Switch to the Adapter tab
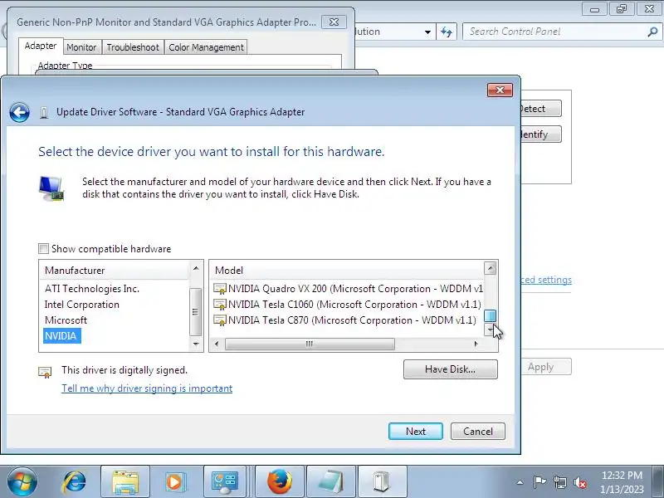This screenshot has height=498, width=664. pos(41,46)
